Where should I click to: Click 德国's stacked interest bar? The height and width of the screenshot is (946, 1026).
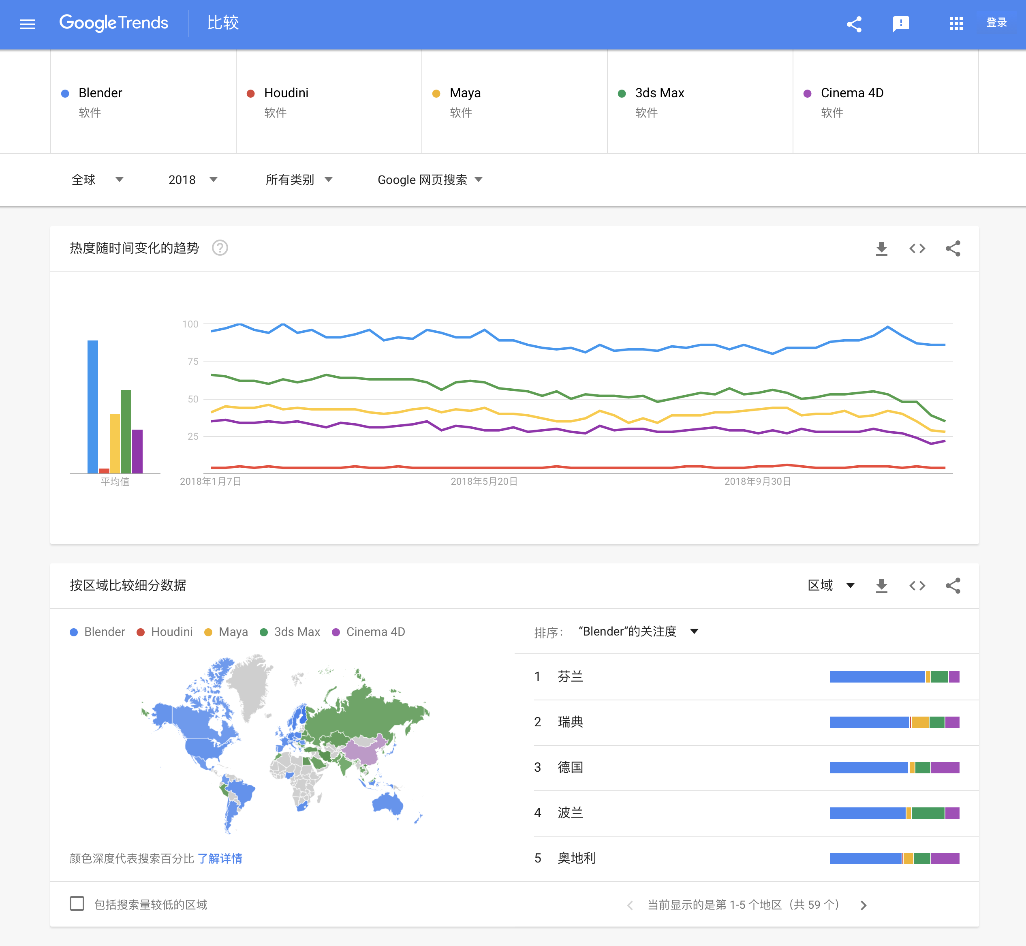[894, 767]
